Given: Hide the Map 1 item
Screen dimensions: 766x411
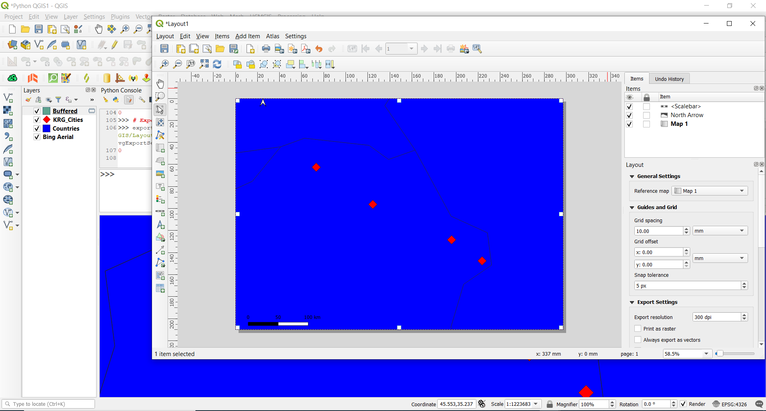Looking at the screenshot, I should pos(630,124).
